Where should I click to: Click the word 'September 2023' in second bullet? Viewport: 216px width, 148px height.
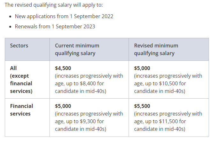75,26
